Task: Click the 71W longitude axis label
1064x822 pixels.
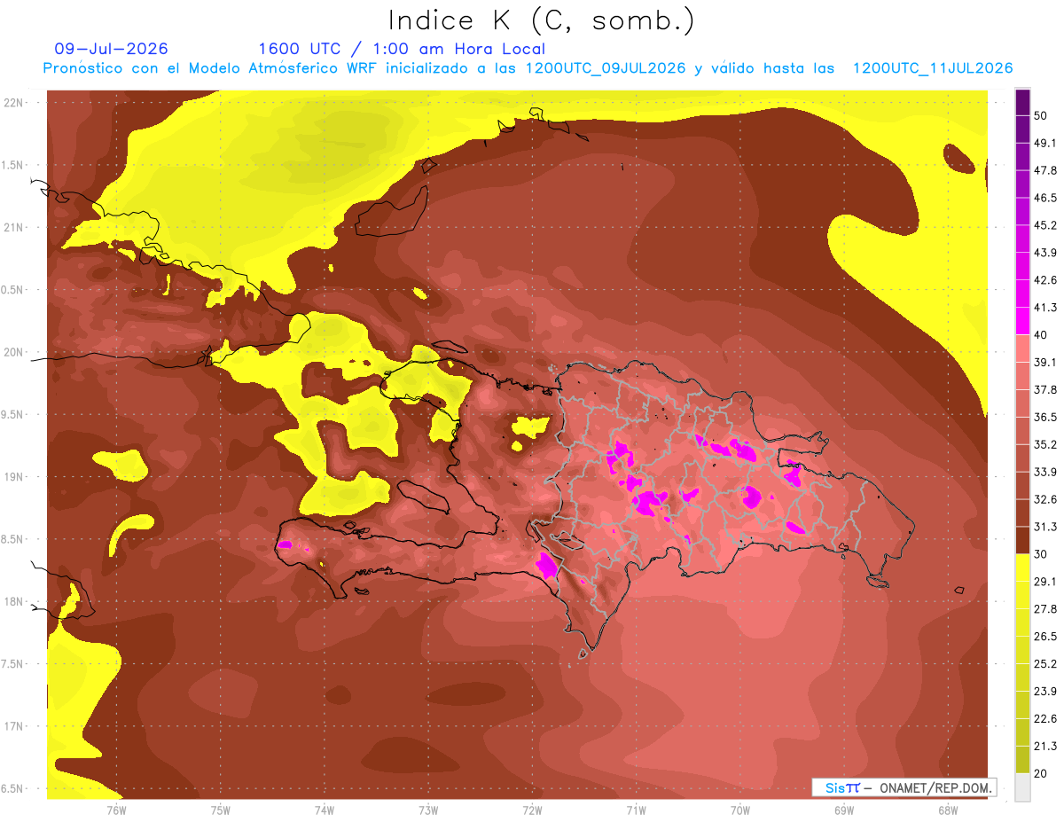Action: coord(636,810)
